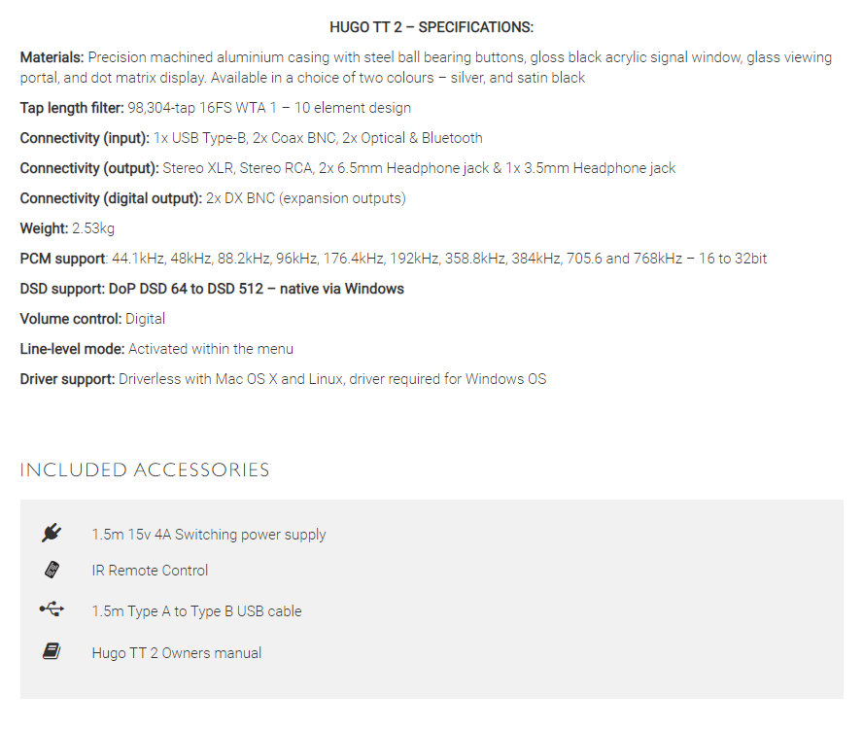863x730 pixels.
Task: Click the PCM support label
Action: click(x=62, y=259)
